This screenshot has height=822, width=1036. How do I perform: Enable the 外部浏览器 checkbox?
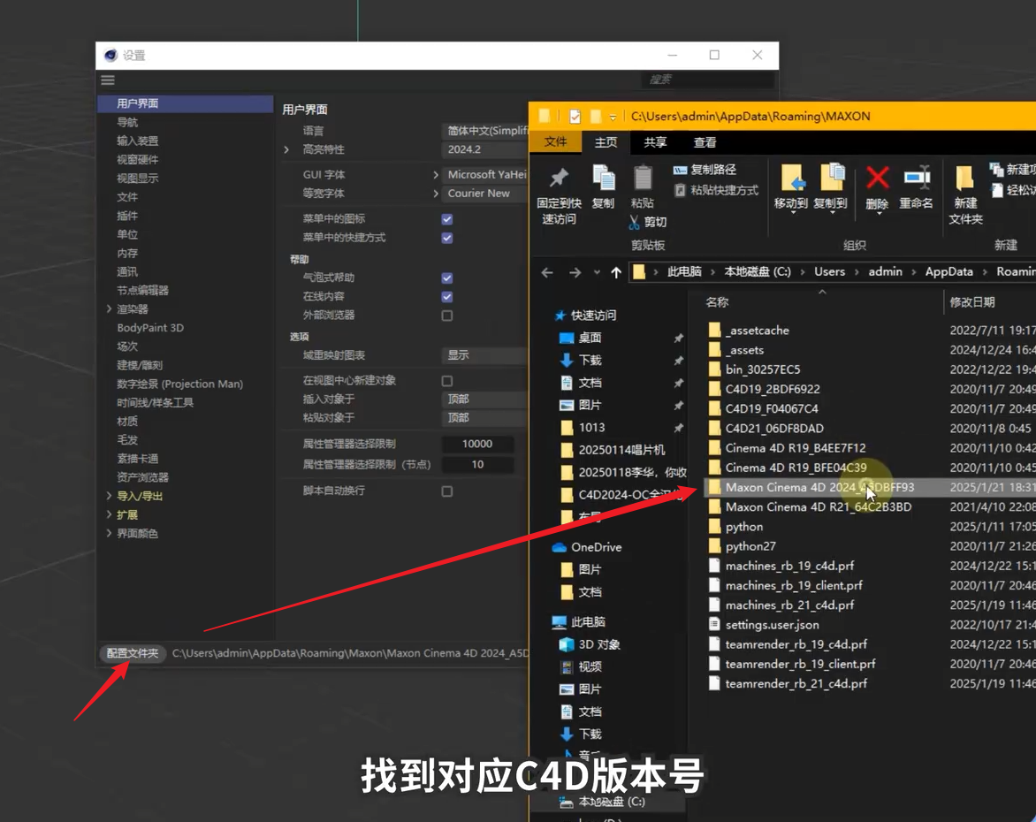(x=447, y=316)
